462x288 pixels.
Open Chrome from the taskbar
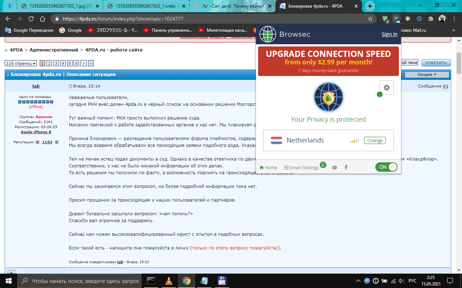click(x=186, y=281)
